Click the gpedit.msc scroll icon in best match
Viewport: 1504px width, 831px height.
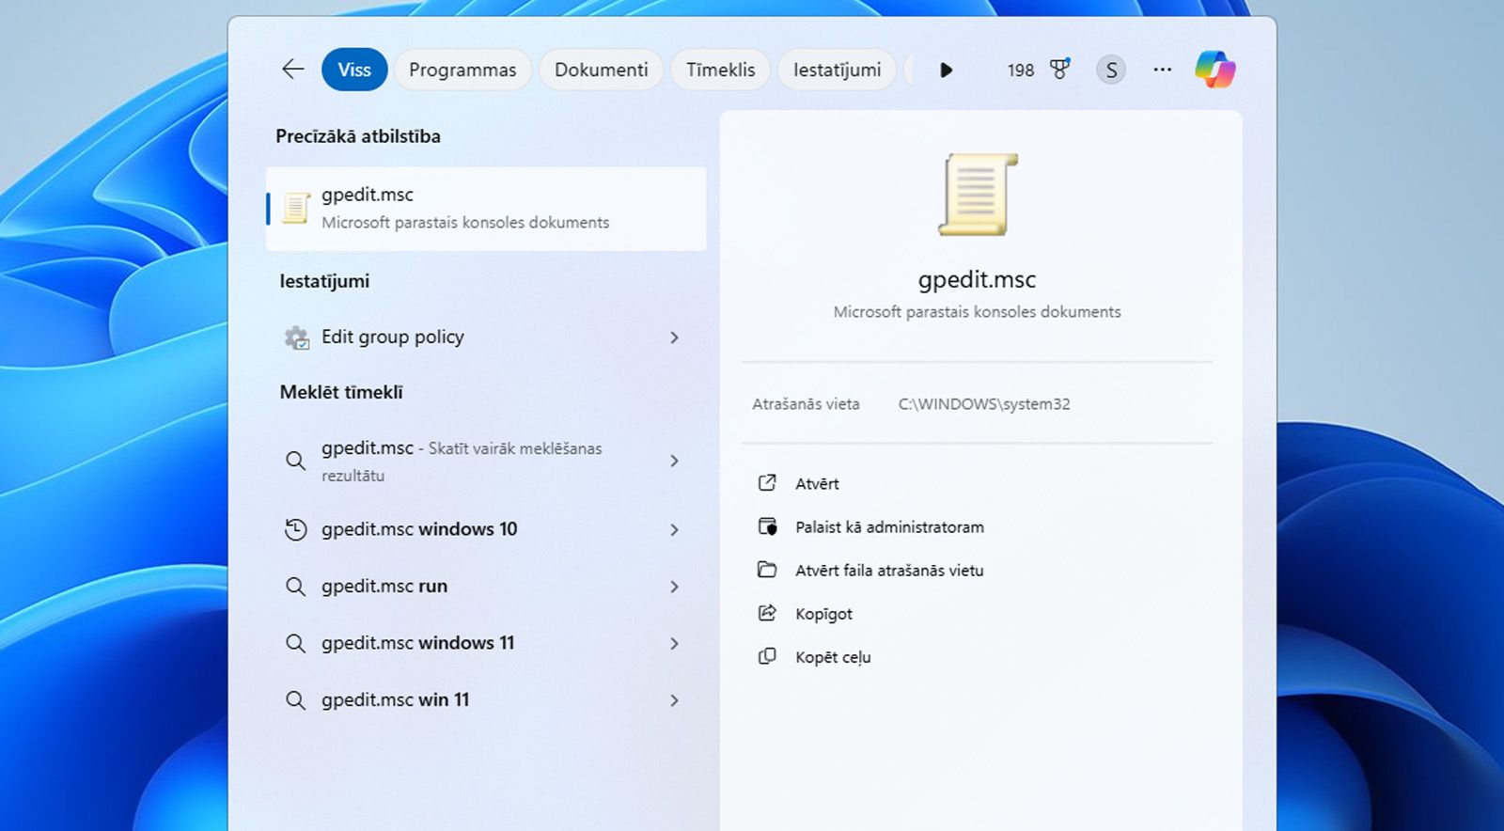coord(296,208)
